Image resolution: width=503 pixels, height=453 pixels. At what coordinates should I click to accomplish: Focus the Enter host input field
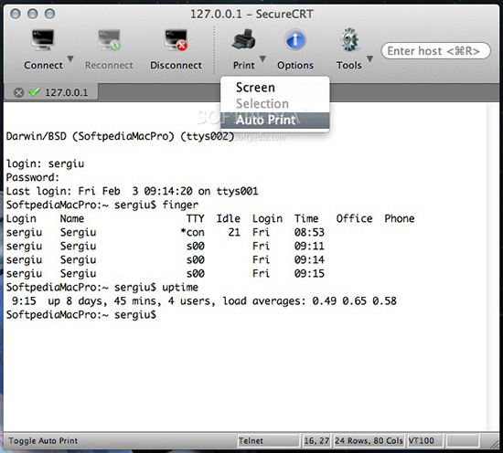[435, 51]
